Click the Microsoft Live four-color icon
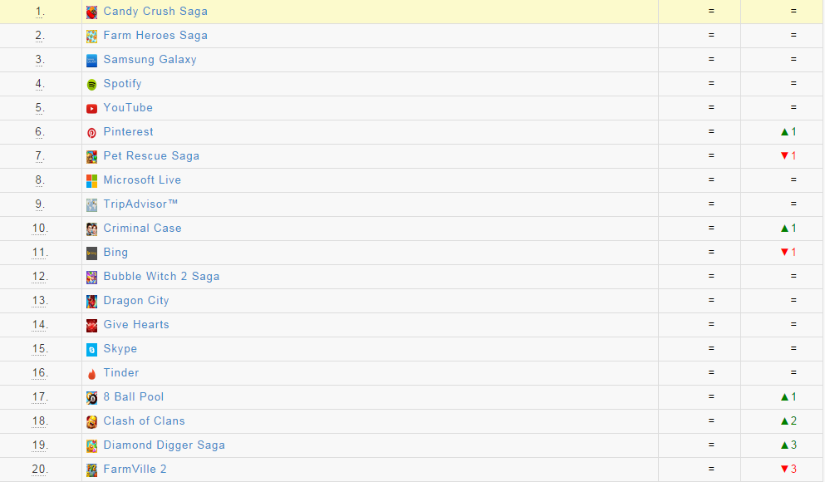The height and width of the screenshot is (482, 825). pyautogui.click(x=91, y=181)
